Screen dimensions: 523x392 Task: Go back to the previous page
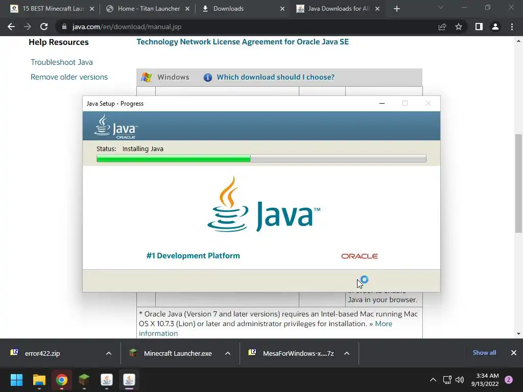pos(11,27)
